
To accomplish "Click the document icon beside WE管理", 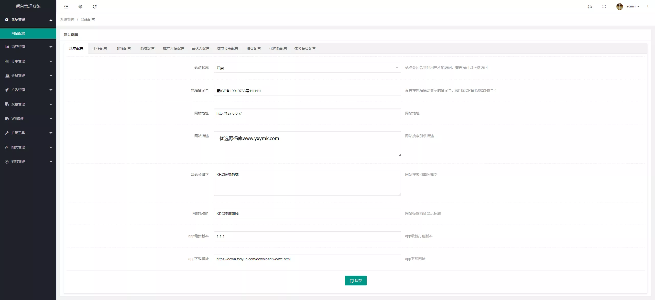I will (x=7, y=119).
